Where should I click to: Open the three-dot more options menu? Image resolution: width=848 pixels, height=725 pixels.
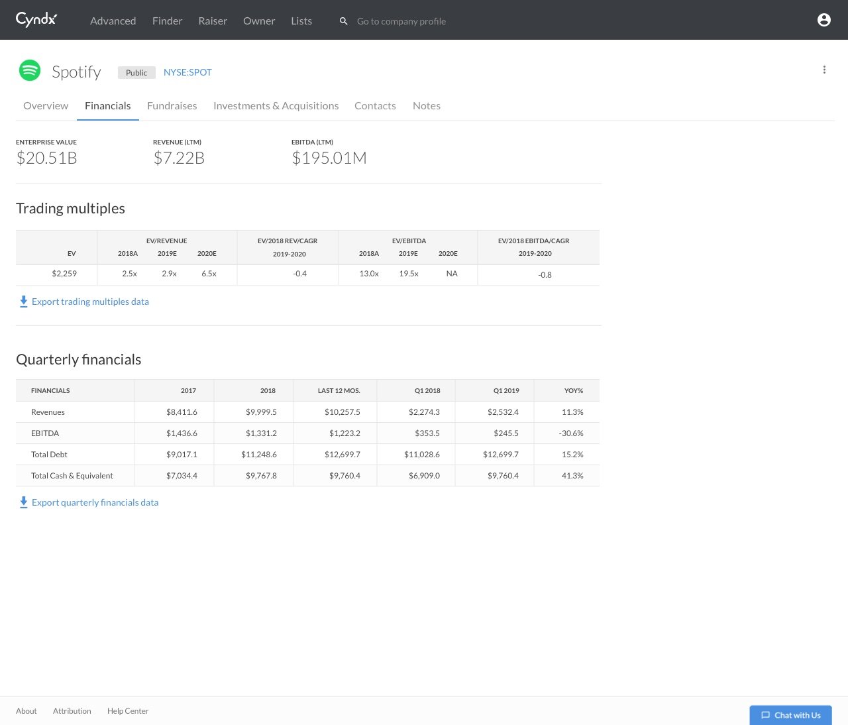point(824,70)
